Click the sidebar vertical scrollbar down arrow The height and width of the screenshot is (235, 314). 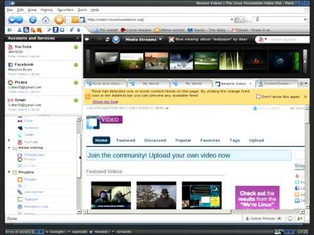(79, 211)
